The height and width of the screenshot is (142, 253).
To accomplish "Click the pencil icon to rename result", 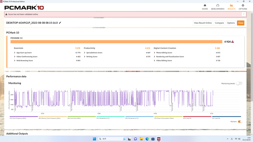I will pos(60,23).
